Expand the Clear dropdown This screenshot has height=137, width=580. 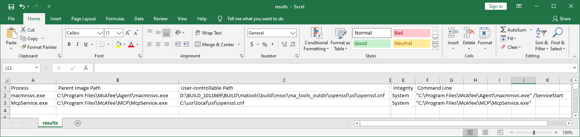520,47
